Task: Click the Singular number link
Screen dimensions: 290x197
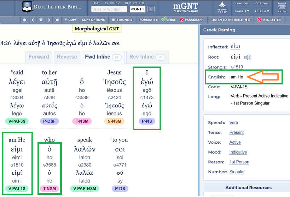Action: coord(237,172)
